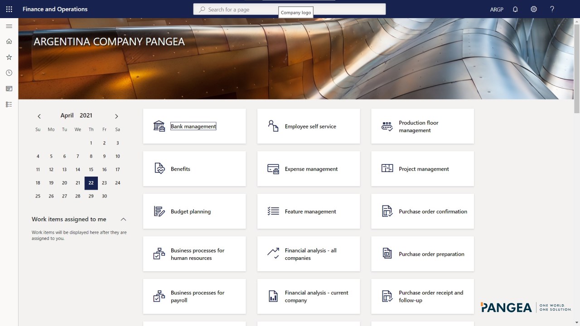The height and width of the screenshot is (326, 580).
Task: Click the Finance and Operations title
Action: (55, 9)
